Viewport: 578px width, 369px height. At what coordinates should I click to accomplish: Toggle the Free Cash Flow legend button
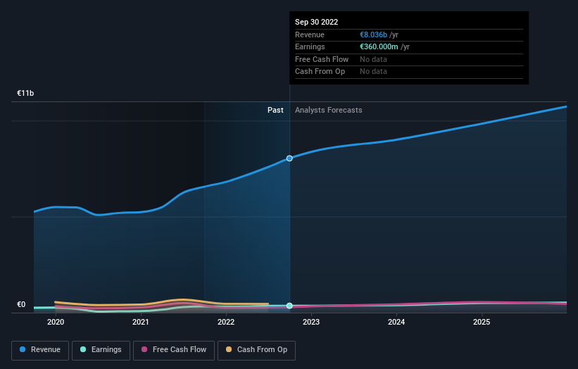pyautogui.click(x=174, y=350)
